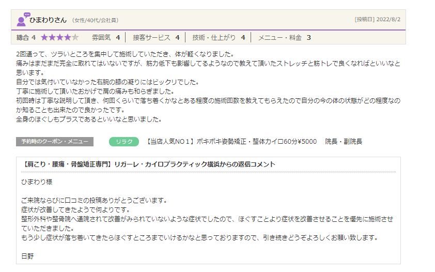
Task: Click the reply signature 日野
Action: click(27, 256)
